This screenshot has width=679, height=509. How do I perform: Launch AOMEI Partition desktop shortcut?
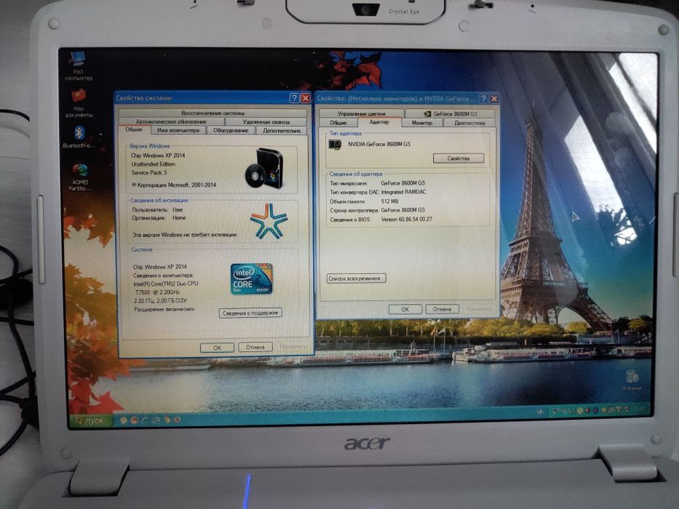tap(79, 177)
